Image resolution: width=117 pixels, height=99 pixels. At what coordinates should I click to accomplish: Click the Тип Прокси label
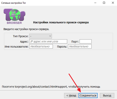(21, 36)
